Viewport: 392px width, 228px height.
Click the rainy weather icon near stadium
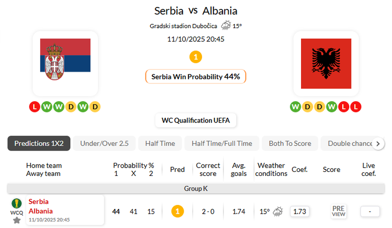226,26
